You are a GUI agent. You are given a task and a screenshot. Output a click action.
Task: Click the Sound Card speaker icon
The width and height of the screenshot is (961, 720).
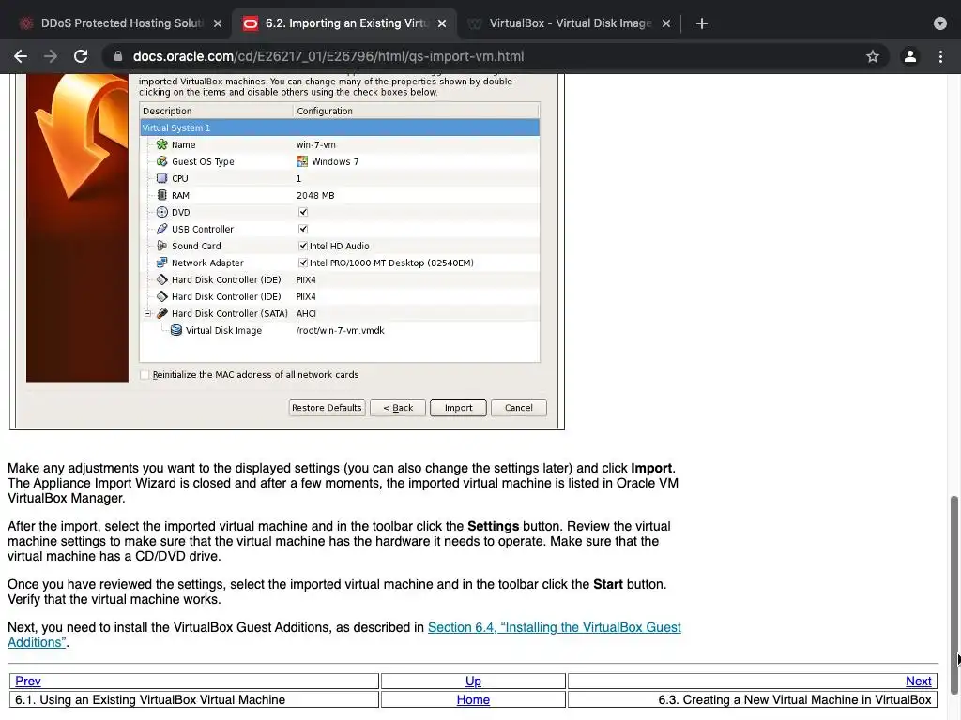161,246
